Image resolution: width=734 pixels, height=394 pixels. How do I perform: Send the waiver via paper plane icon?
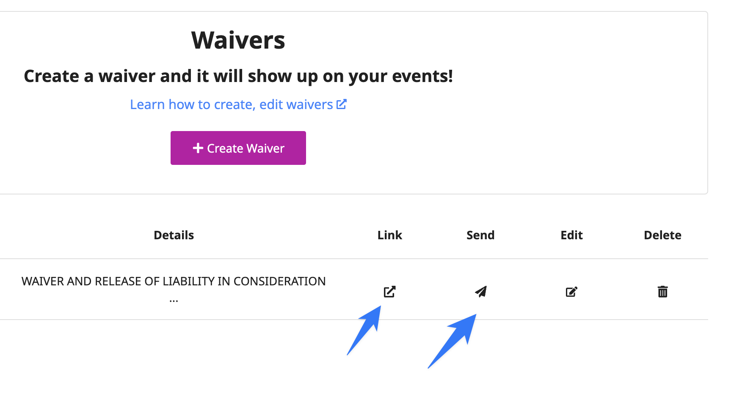click(x=480, y=292)
